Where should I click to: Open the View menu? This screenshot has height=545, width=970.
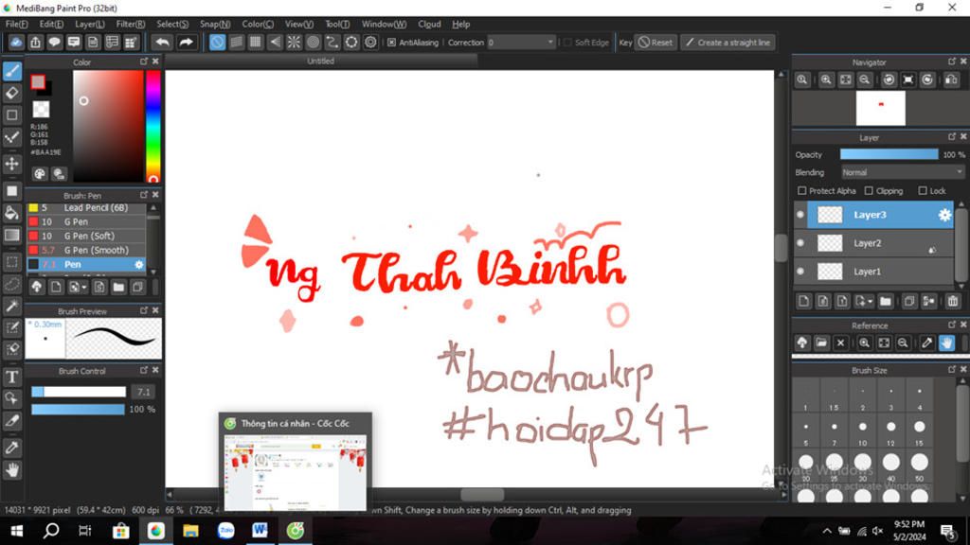pos(298,24)
